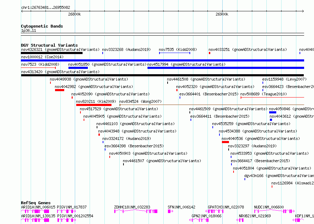
Task: Click the 26900k ruler position label
Action: click(x=222, y=14)
